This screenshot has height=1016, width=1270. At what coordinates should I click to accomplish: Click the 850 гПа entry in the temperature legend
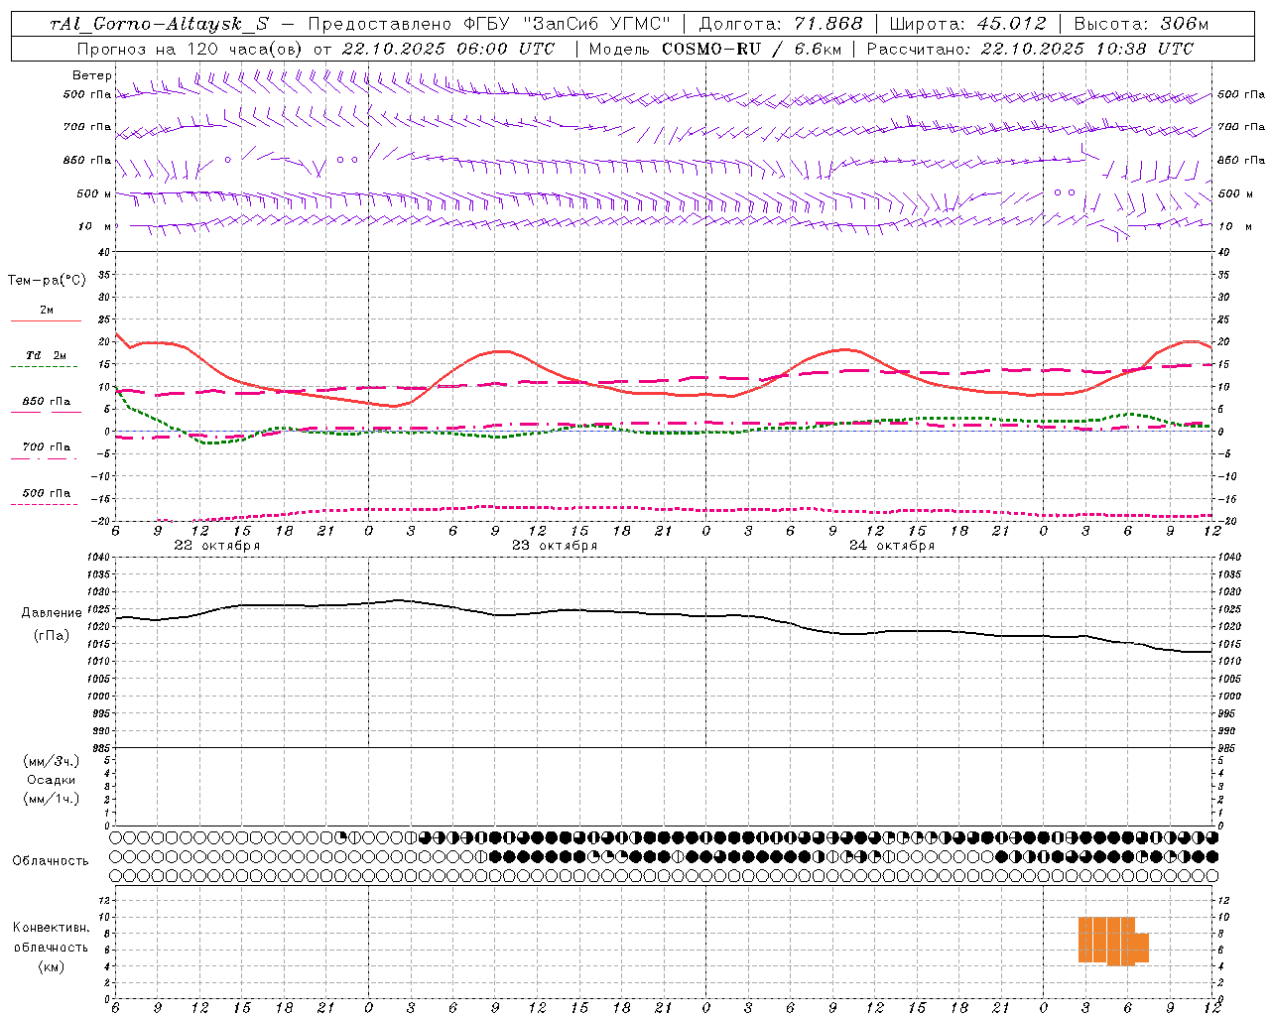point(47,403)
